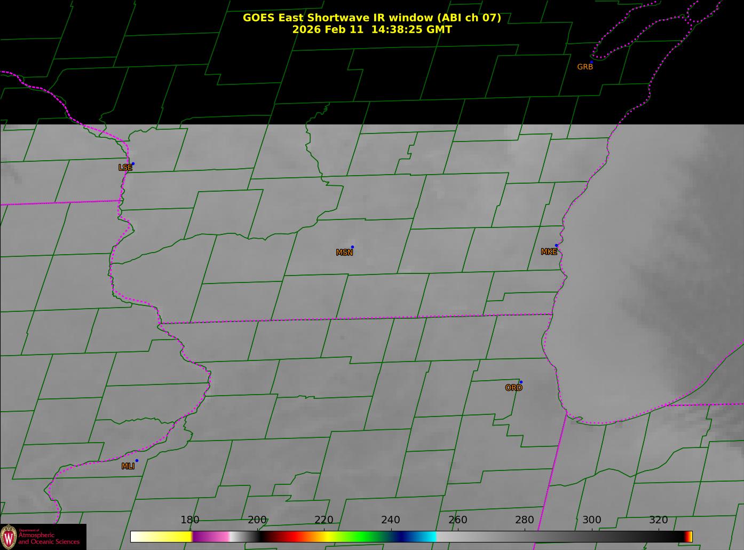Click the MSN station label
Viewport: 744px width, 550px height.
coord(344,253)
